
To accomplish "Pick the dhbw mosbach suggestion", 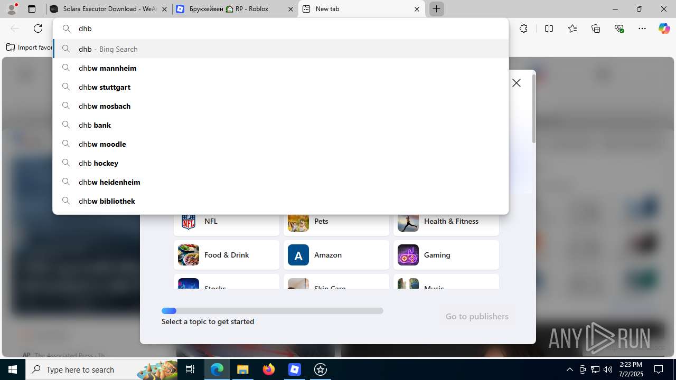I will tap(280, 106).
